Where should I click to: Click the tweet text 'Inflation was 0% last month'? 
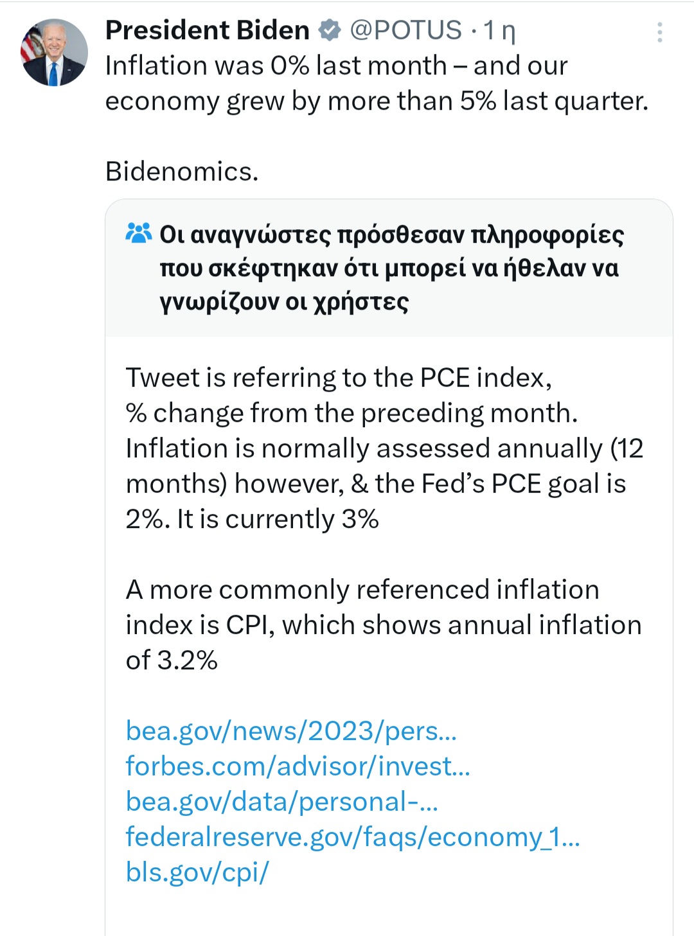pos(276,66)
